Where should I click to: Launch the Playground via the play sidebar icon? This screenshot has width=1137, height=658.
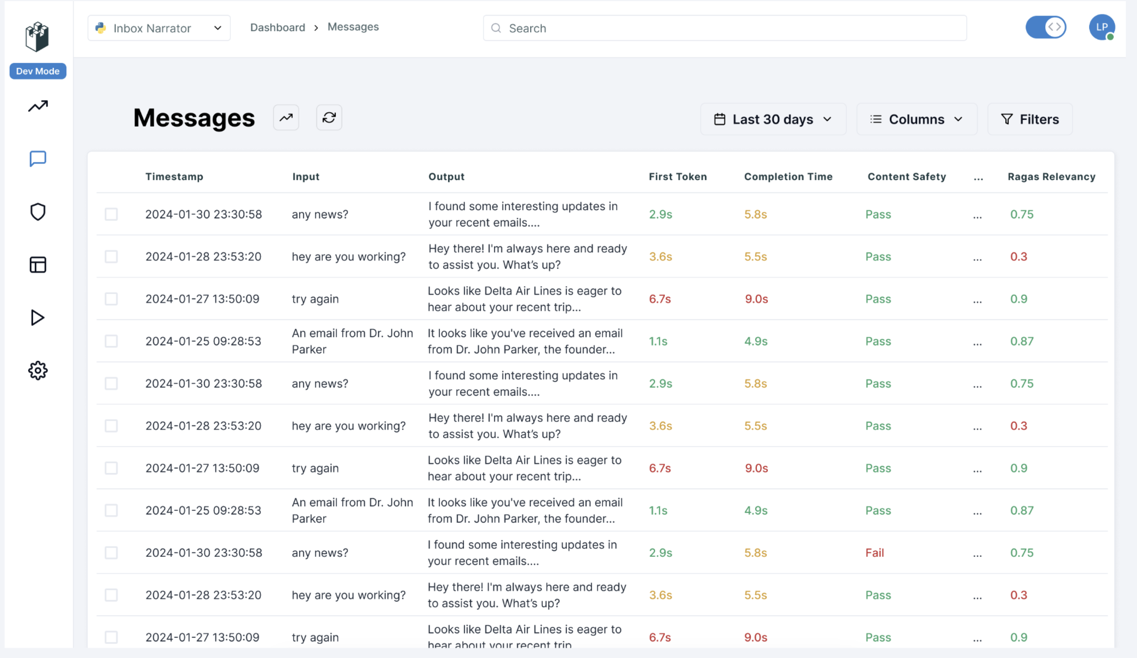37,318
